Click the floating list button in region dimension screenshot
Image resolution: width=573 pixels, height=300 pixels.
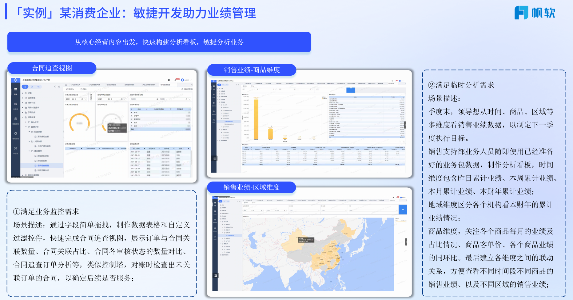pyautogui.click(x=215, y=275)
